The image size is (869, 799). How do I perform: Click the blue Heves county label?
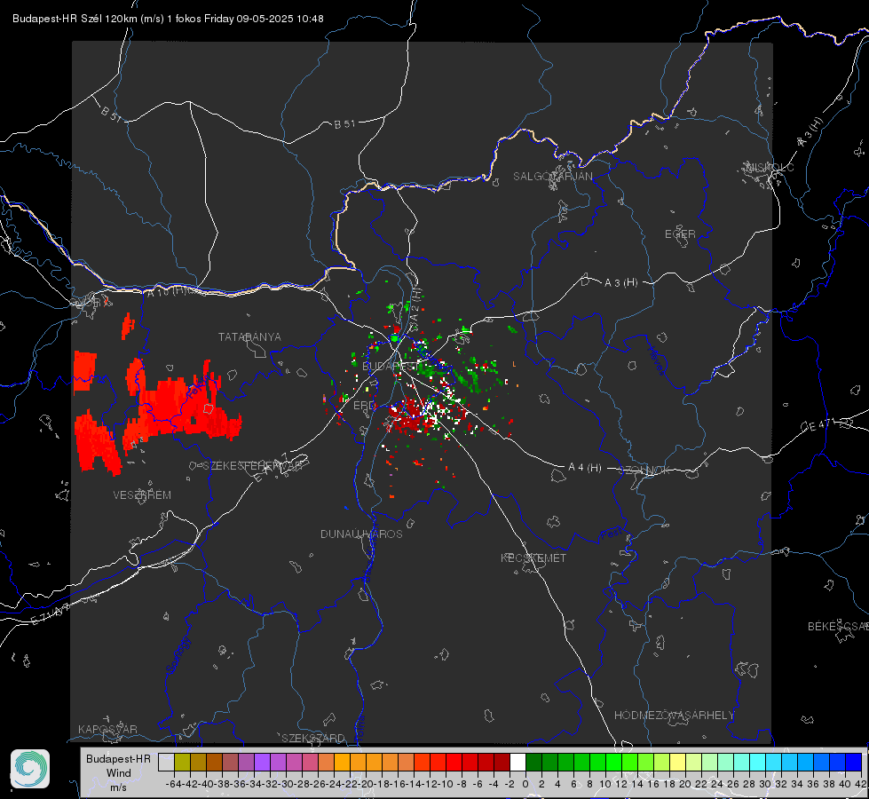click(657, 361)
